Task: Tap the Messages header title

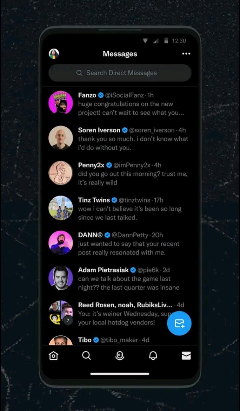Action: pyautogui.click(x=120, y=53)
